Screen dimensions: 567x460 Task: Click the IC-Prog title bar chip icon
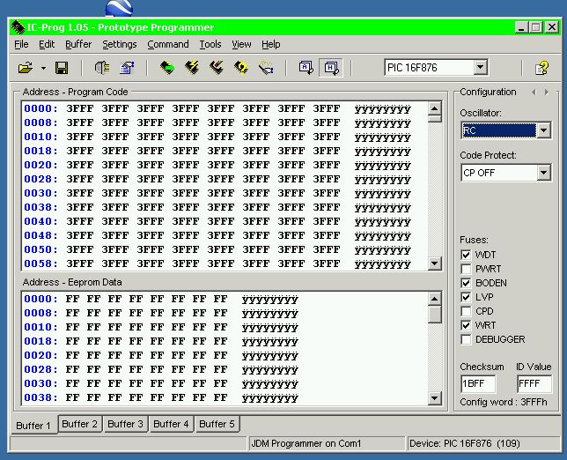click(x=18, y=27)
